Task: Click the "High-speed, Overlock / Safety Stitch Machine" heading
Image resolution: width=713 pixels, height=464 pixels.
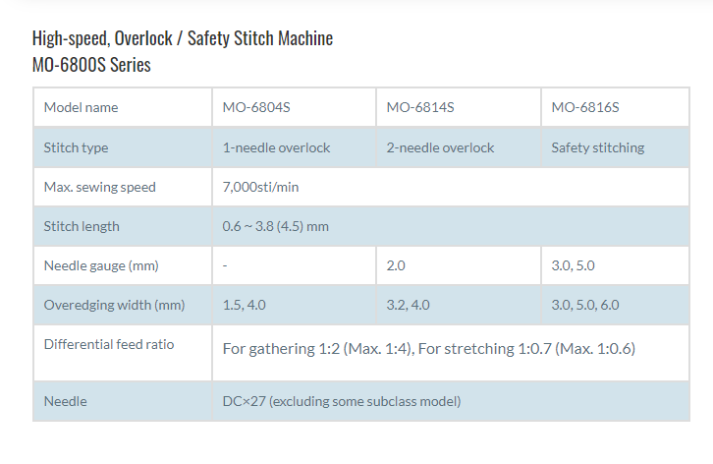Action: pyautogui.click(x=183, y=39)
